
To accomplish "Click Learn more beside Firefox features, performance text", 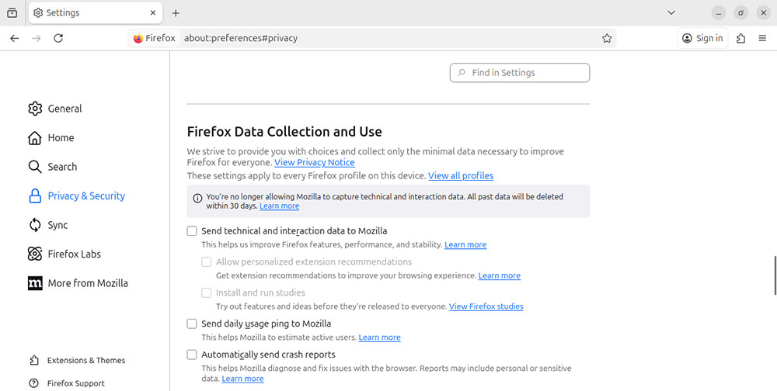I will coord(465,244).
